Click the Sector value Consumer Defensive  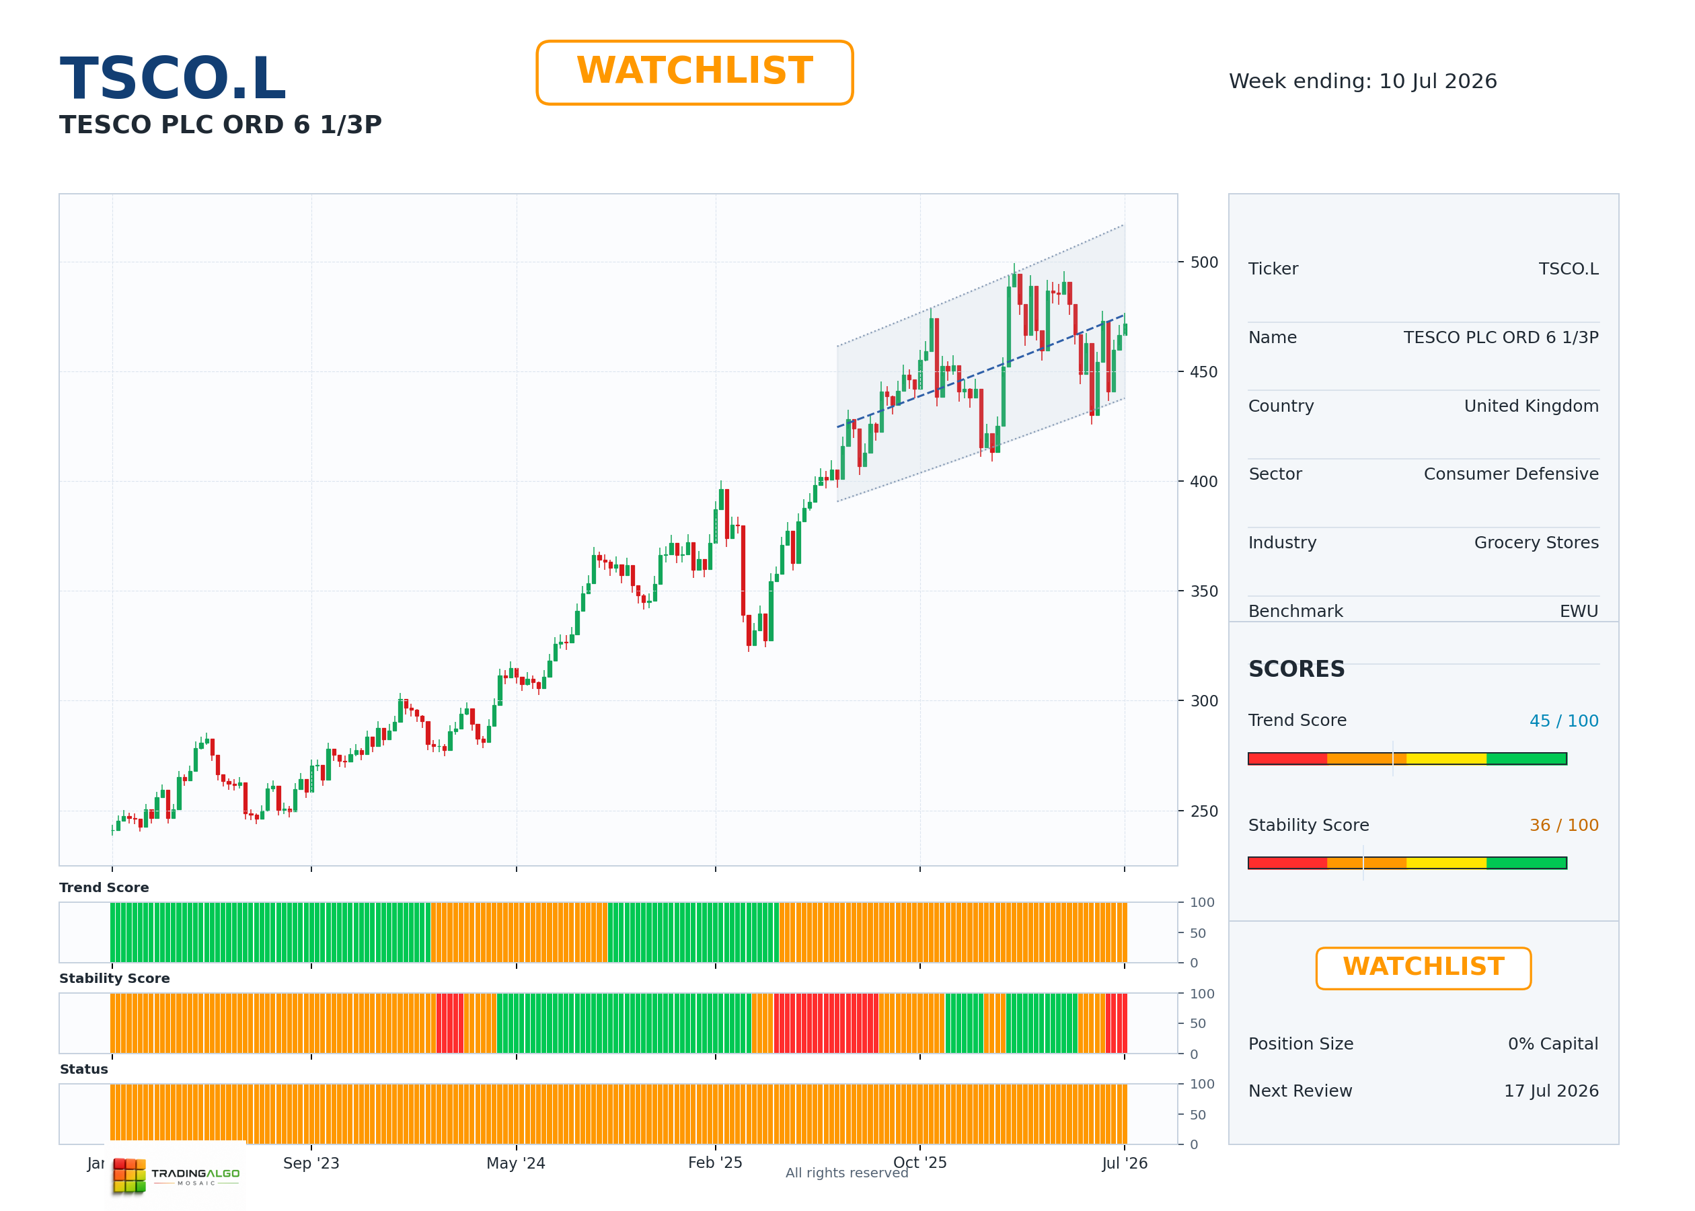point(1511,474)
